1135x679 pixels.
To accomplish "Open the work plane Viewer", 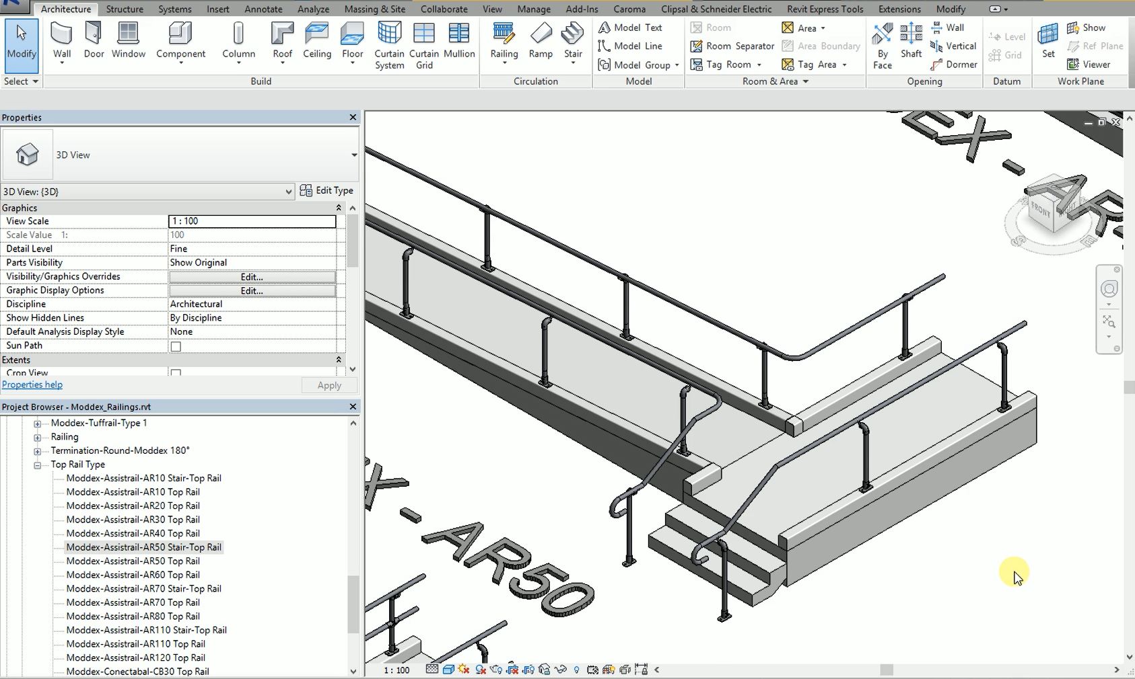I will pos(1089,65).
